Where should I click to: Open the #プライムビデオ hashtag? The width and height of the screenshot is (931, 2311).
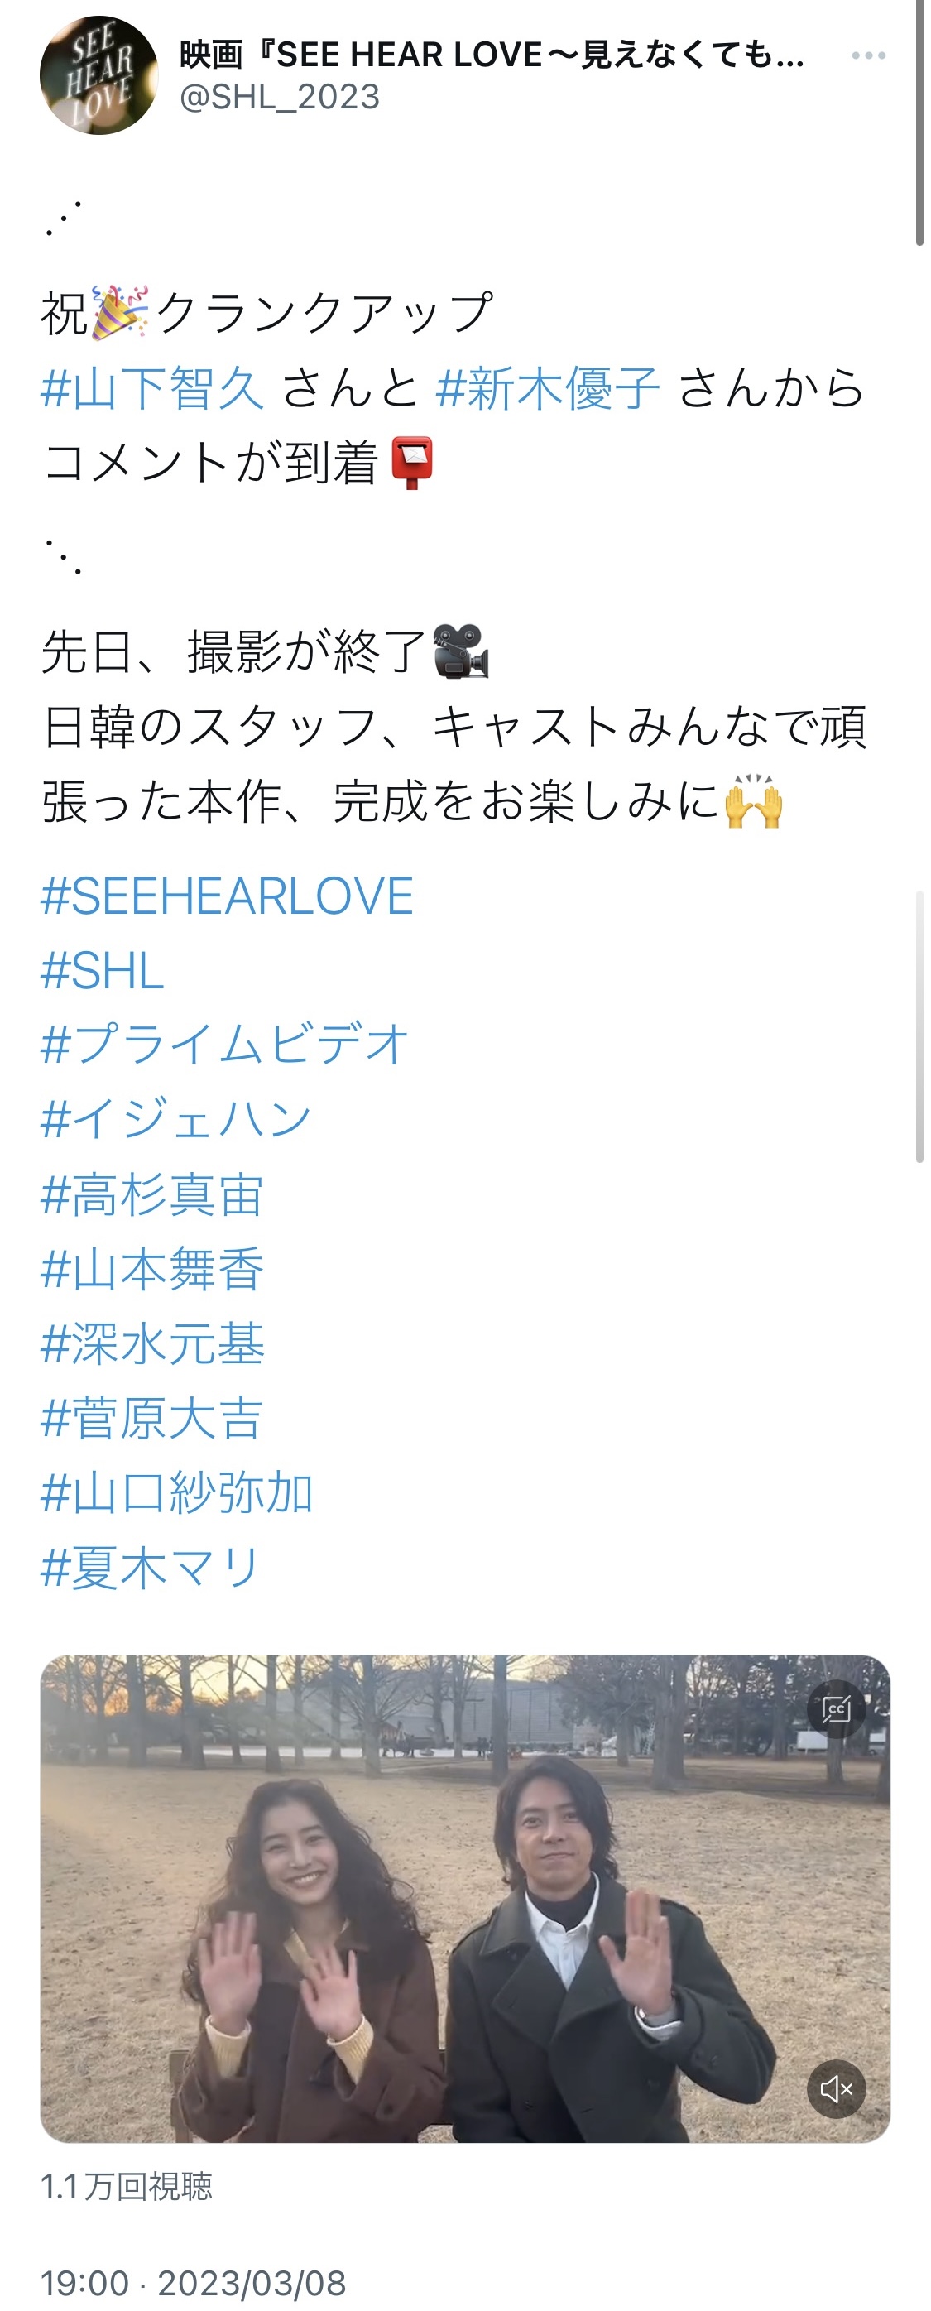(x=224, y=1045)
